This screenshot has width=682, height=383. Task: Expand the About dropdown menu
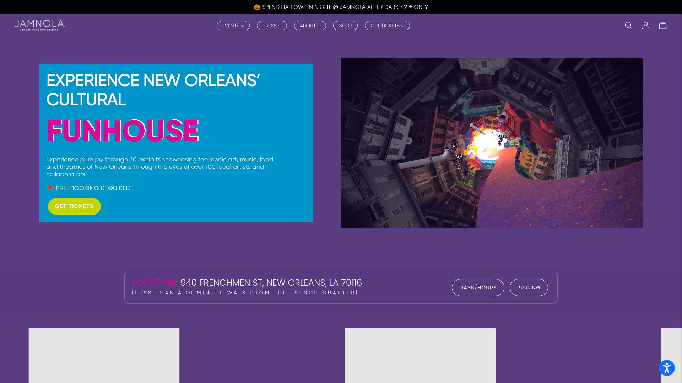(310, 26)
